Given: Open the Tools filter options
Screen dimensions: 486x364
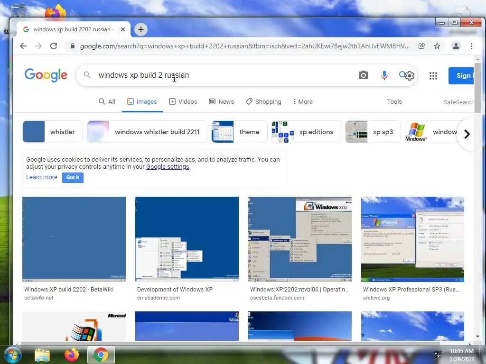Looking at the screenshot, I should (394, 101).
